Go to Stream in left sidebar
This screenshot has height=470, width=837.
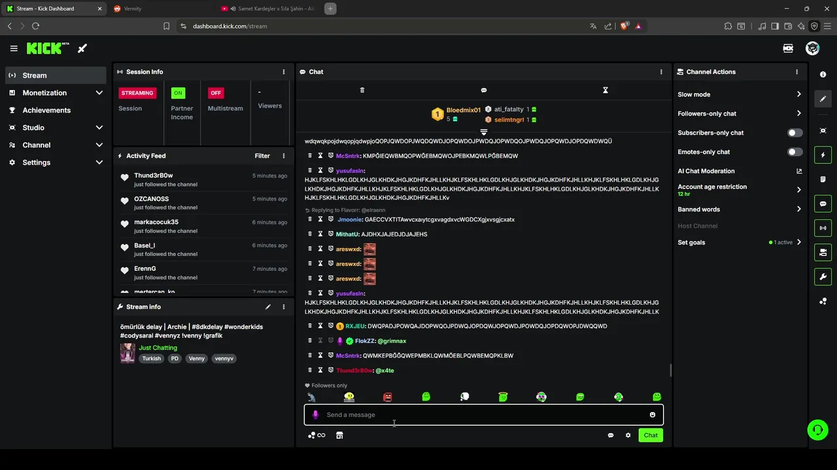click(56, 75)
